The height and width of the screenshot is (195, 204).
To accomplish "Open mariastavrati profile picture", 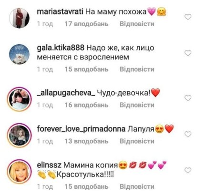I will click(x=20, y=18).
